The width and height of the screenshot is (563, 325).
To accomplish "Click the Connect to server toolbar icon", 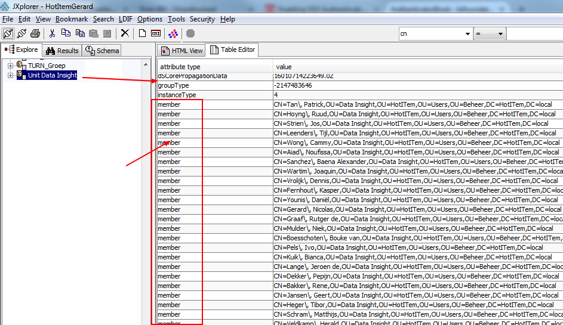I will [x=8, y=33].
